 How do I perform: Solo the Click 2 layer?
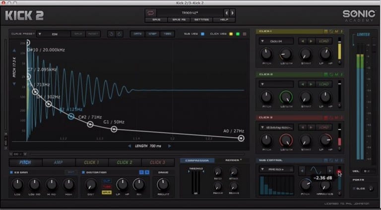pos(341,74)
